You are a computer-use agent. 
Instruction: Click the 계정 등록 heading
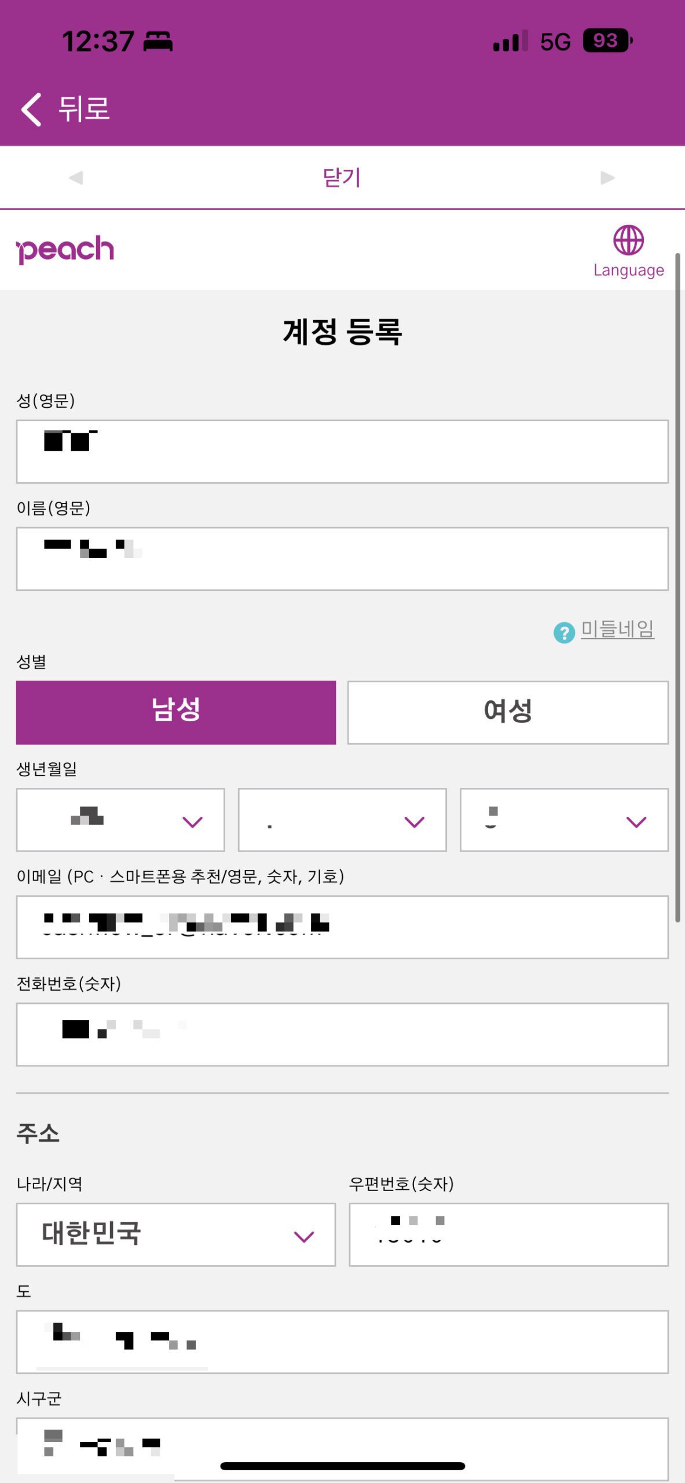(342, 330)
